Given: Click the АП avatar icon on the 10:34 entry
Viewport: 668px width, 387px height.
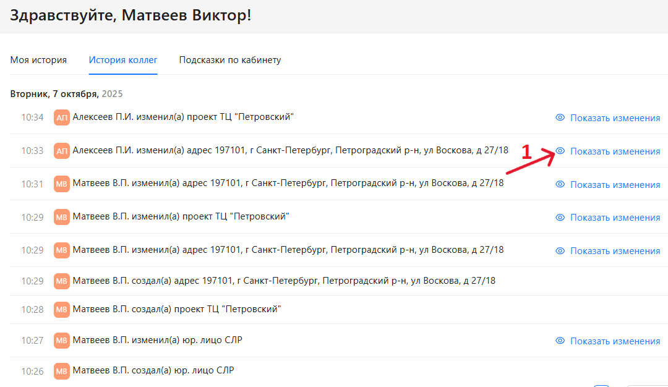Looking at the screenshot, I should pyautogui.click(x=61, y=117).
